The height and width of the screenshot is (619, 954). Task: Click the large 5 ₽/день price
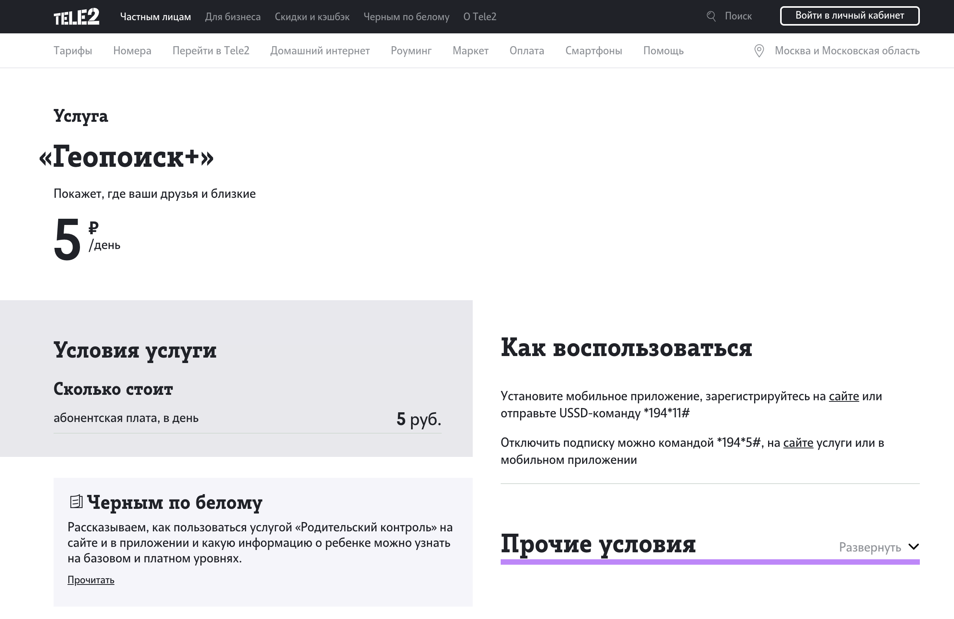coord(87,239)
